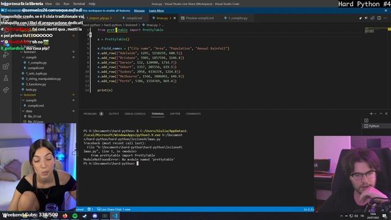Screen dimensions: 391x220
Task: Collapse the data folder
Action: point(29,111)
